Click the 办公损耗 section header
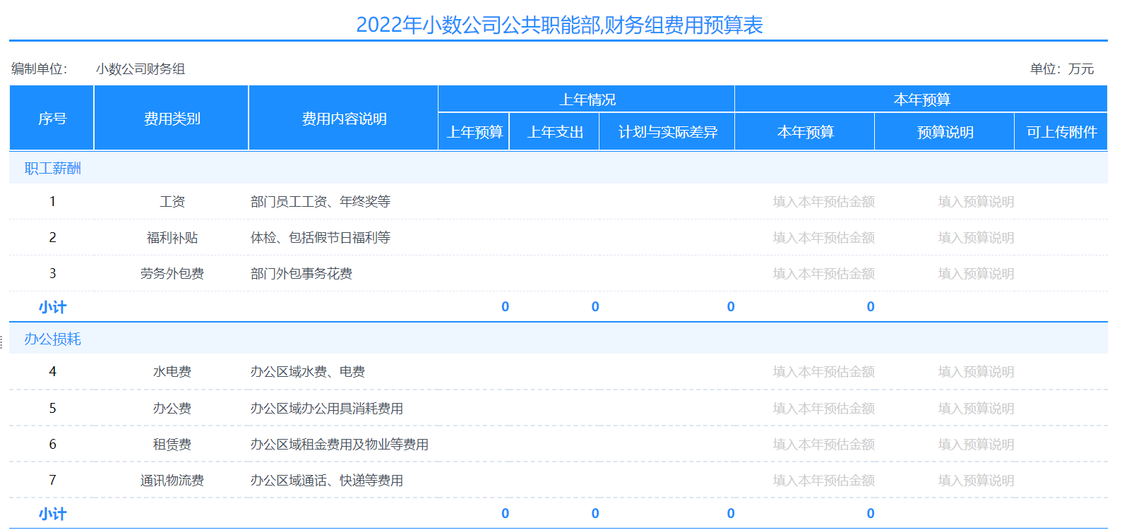 pos(53,339)
